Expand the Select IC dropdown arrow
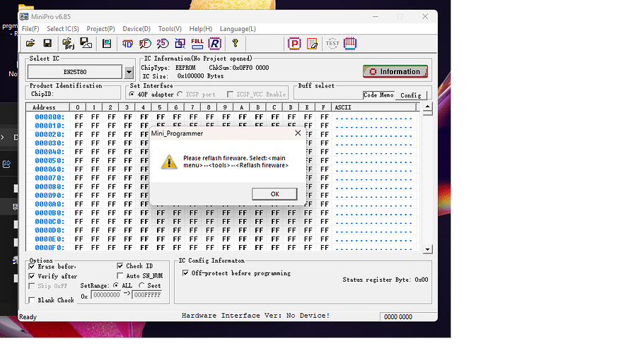Viewport: 628px width, 353px height. pos(129,72)
